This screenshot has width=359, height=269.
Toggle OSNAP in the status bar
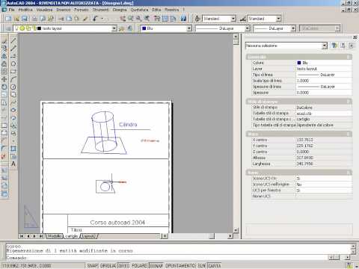(156, 266)
